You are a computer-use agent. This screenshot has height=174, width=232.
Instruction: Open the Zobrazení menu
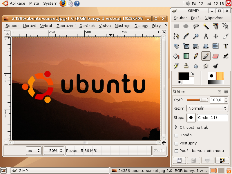coord(66,26)
